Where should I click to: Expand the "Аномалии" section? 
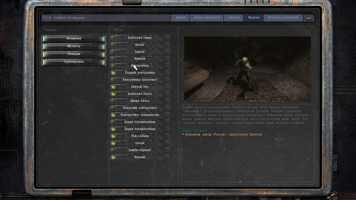tap(74, 38)
